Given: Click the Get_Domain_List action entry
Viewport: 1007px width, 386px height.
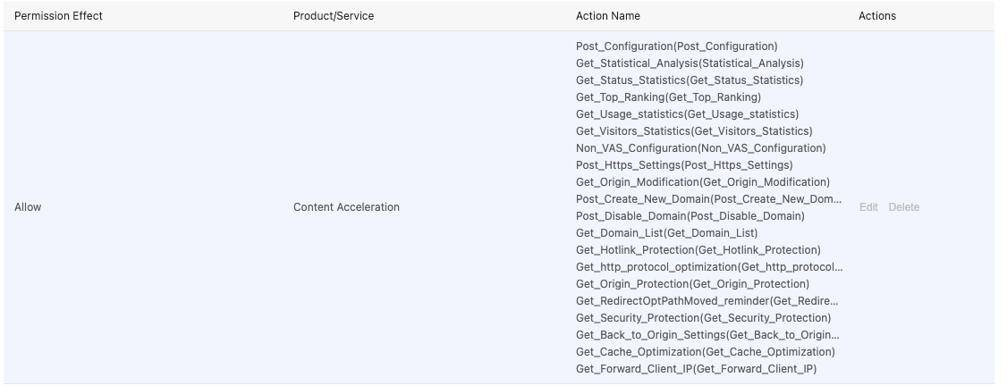Looking at the screenshot, I should 666,233.
